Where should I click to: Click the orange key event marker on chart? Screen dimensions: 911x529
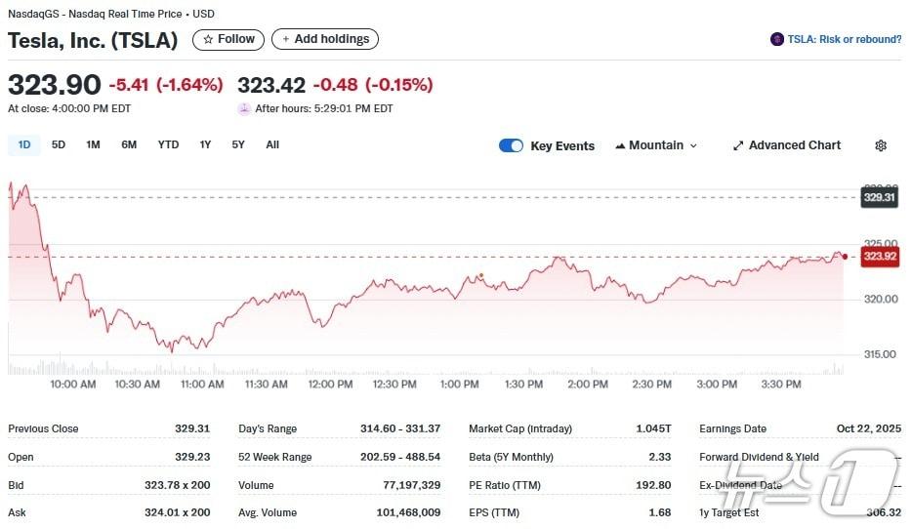(480, 275)
